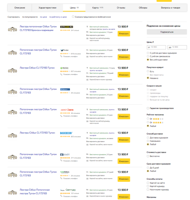The width and height of the screenshot is (190, 200).
Task: Click В магазин button for Citilux.ru offer
Action: pyautogui.click(x=124, y=34)
